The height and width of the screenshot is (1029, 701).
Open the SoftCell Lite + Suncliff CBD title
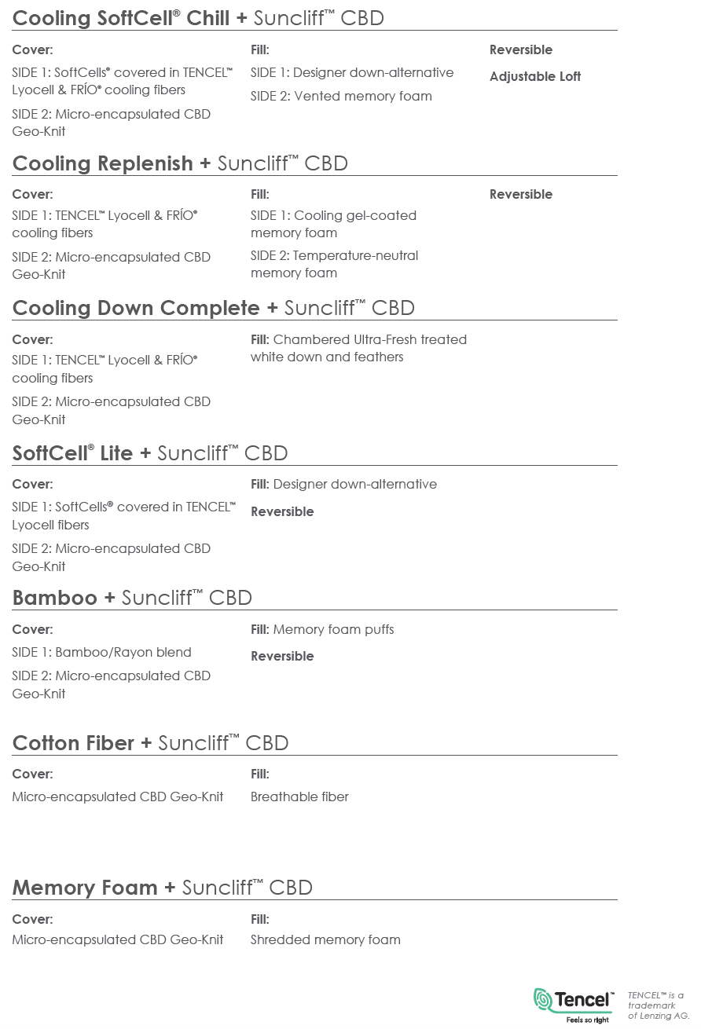(x=150, y=453)
